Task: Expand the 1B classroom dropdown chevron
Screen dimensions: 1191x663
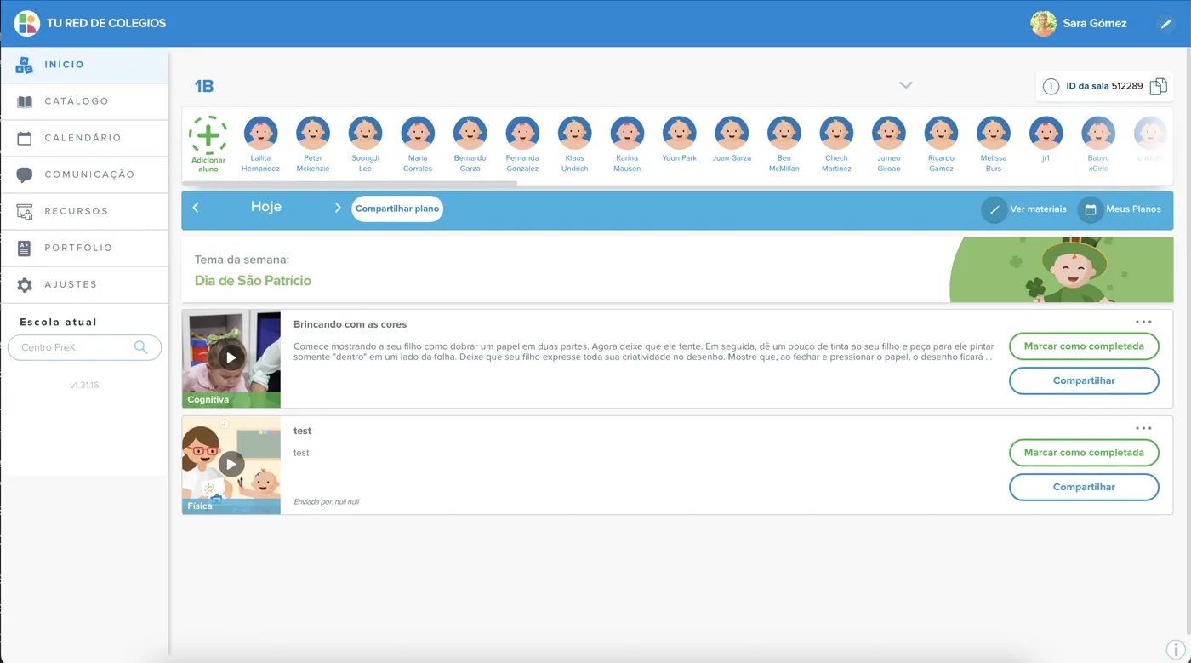Action: coord(906,85)
